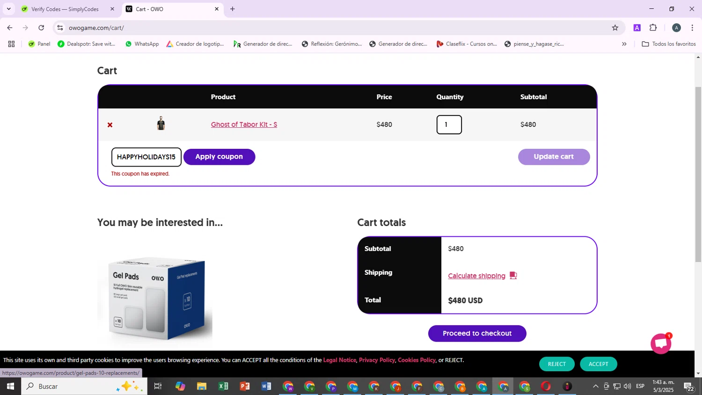Open the Extensions puzzle icon

pyautogui.click(x=653, y=28)
